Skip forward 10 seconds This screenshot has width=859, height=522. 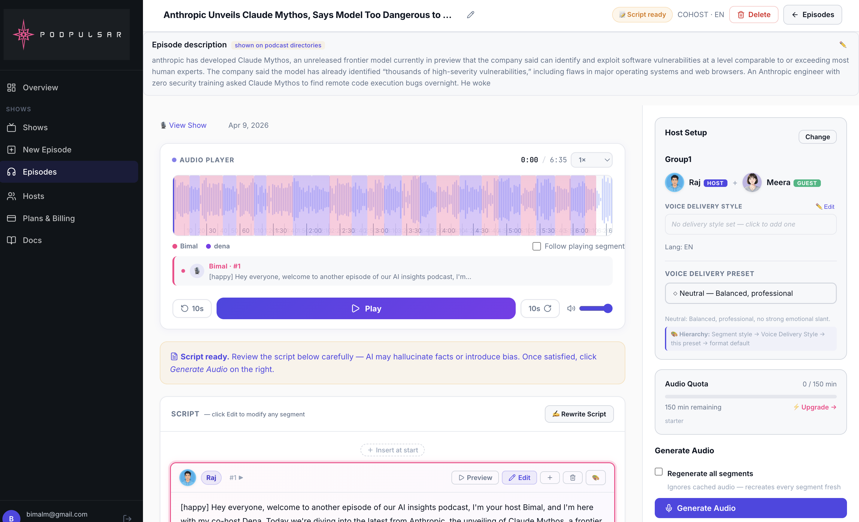[540, 308]
